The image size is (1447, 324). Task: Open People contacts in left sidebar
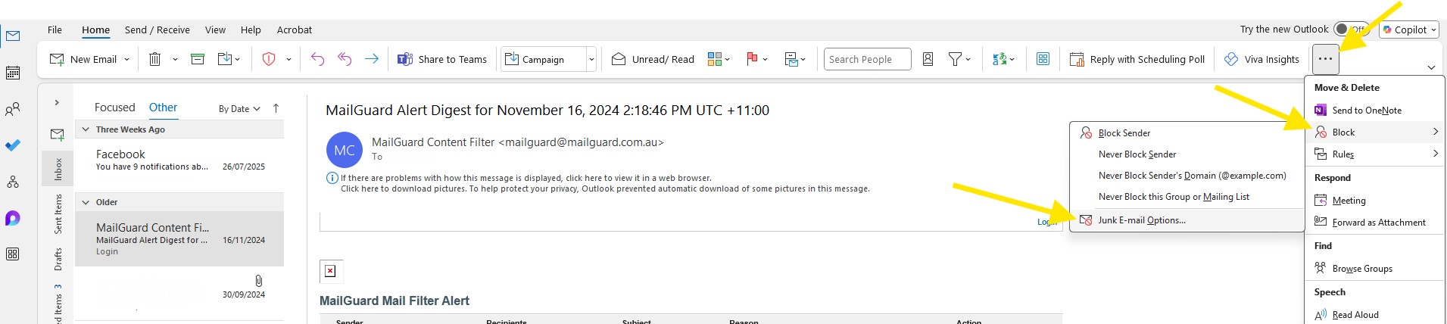[13, 109]
